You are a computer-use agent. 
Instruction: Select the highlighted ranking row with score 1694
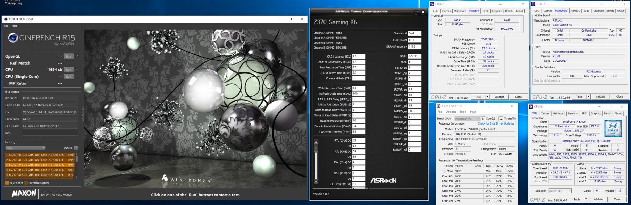(40, 165)
